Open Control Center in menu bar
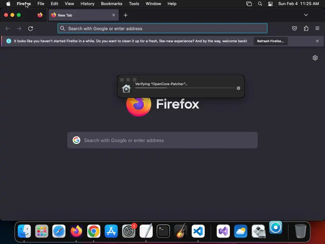 coord(270,4)
